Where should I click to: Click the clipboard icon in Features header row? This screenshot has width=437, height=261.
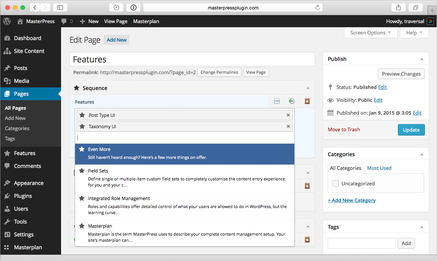point(307,101)
